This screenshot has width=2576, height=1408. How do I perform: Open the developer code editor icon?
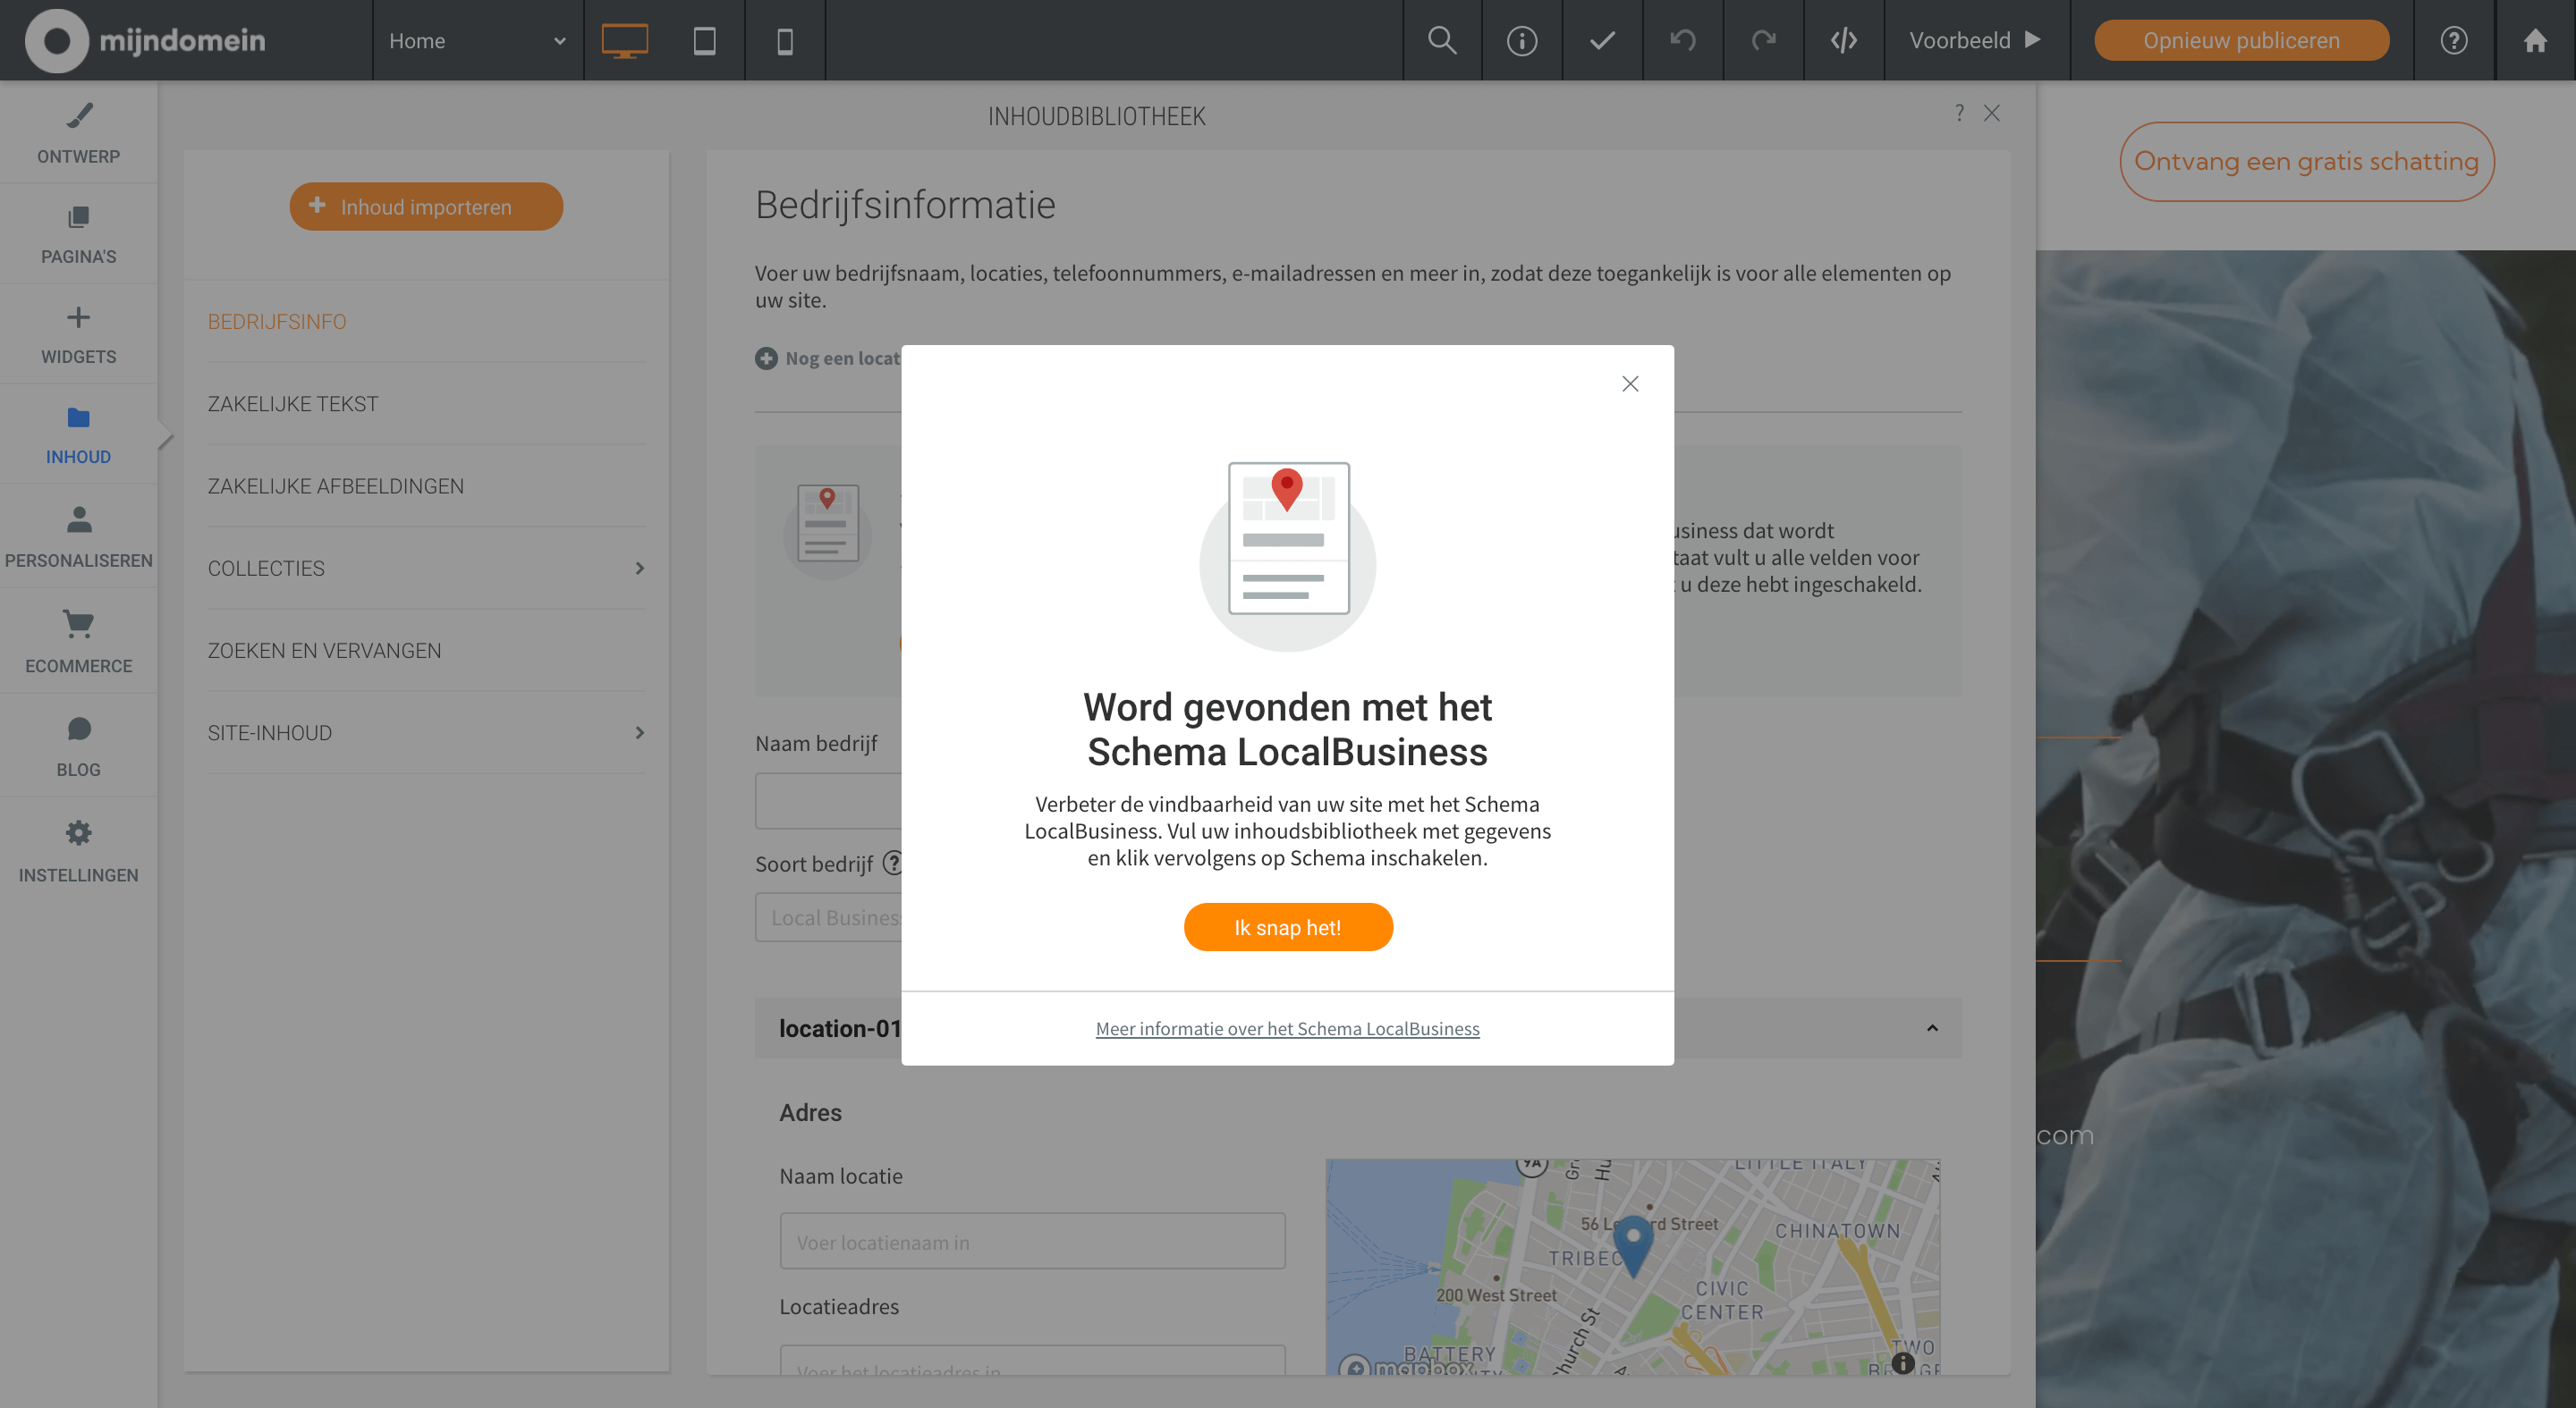pyautogui.click(x=1843, y=40)
